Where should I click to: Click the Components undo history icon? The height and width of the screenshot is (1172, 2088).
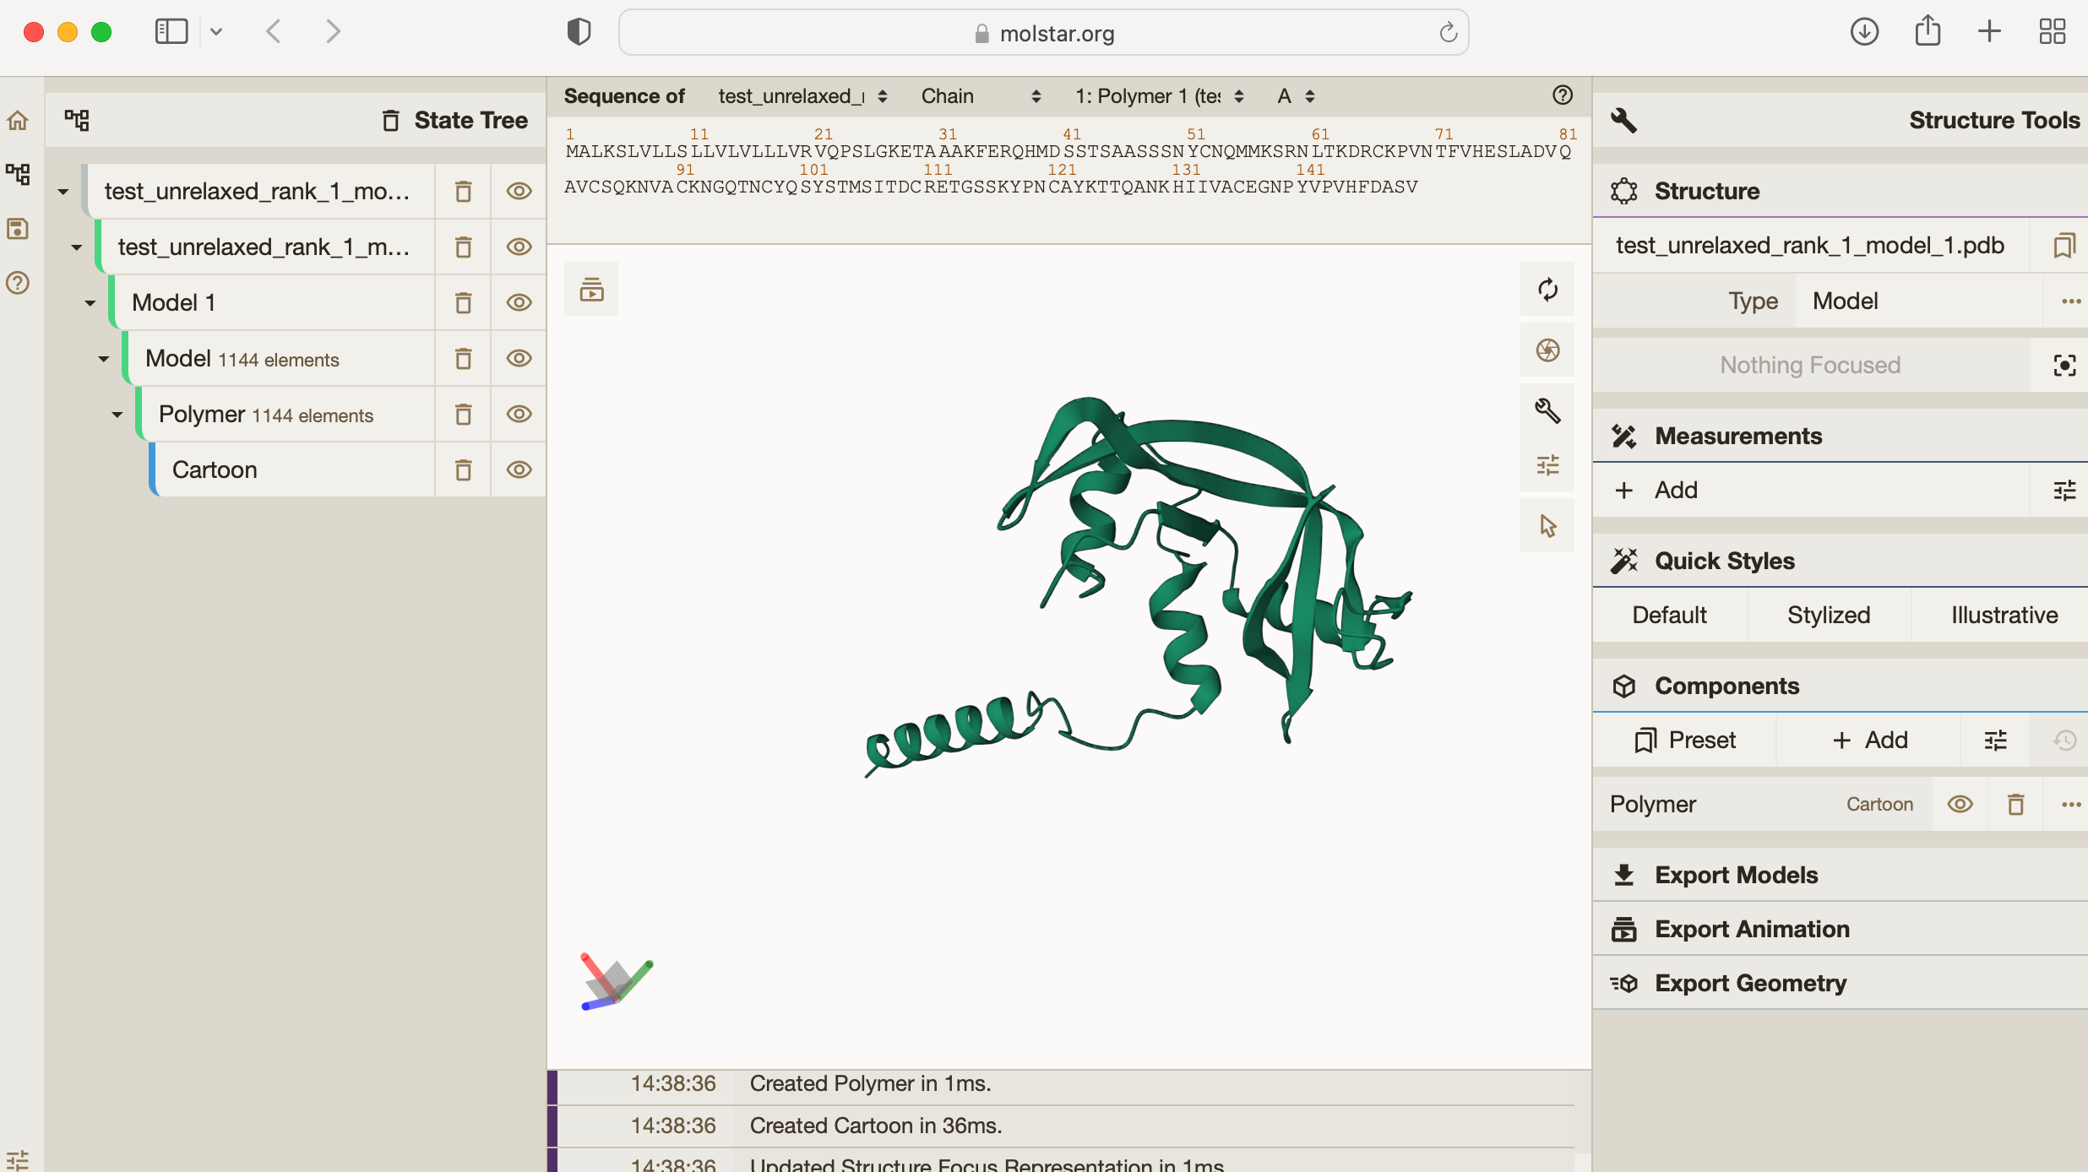point(2064,741)
